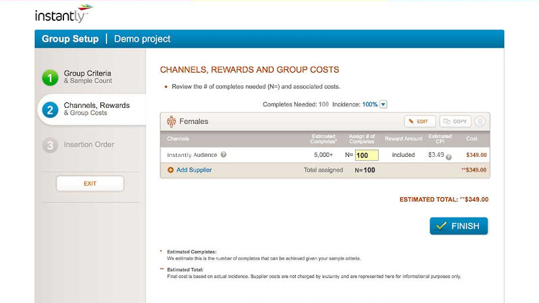Go to Group Criteria & Sample Count step
This screenshot has height=303, width=539.
[x=88, y=77]
